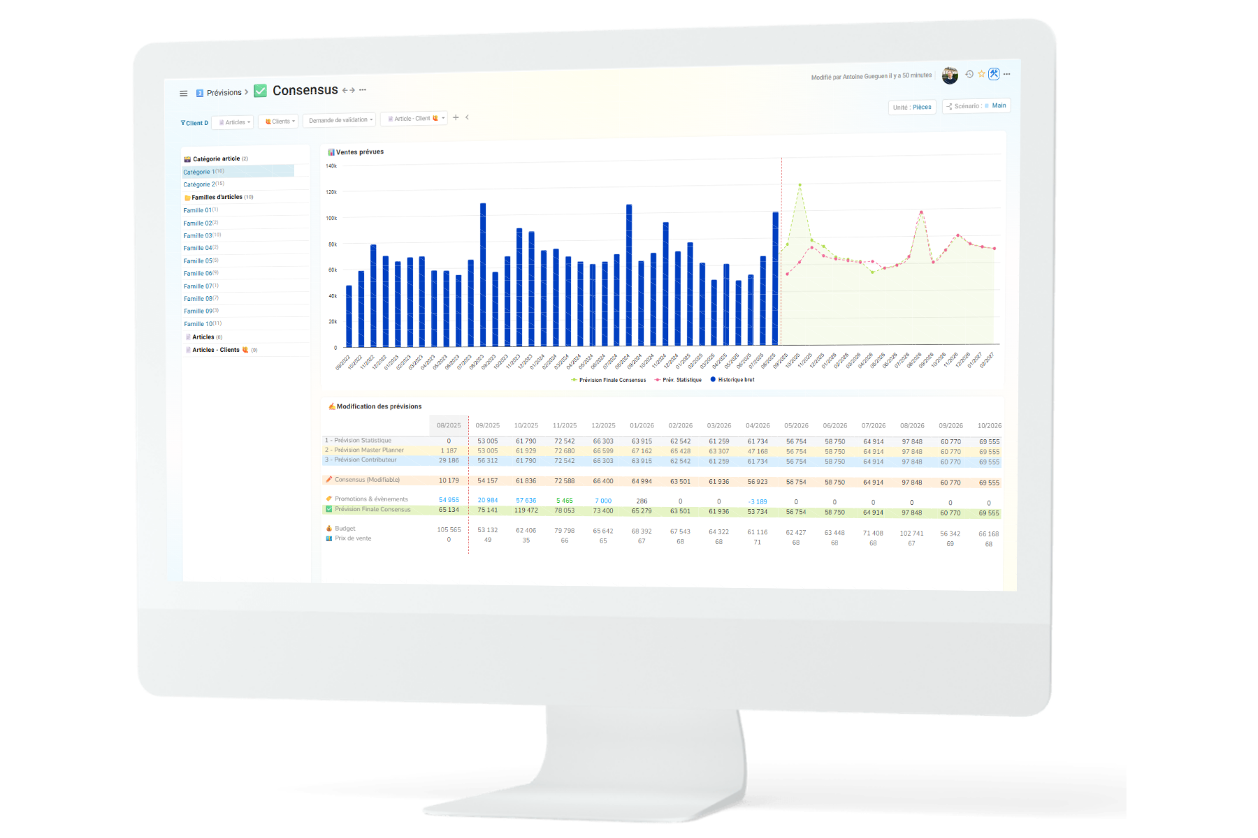Edit the Consensus cell for 09/2025

coord(487,480)
